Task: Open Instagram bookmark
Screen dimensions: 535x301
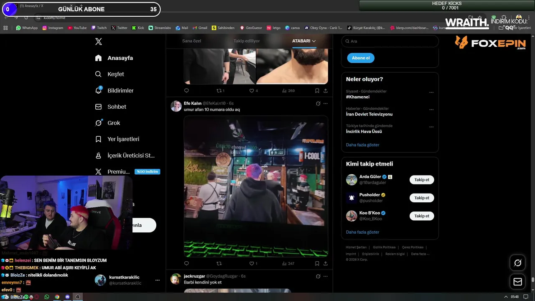Action: (53, 28)
